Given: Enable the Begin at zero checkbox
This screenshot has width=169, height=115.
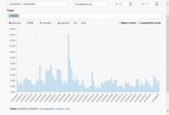Looking at the screenshot, I should click(119, 23).
